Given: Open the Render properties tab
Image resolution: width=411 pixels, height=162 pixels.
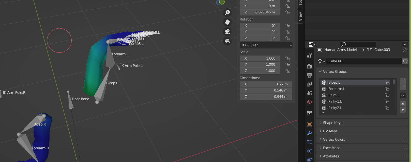Looking at the screenshot, I should [x=309, y=66].
